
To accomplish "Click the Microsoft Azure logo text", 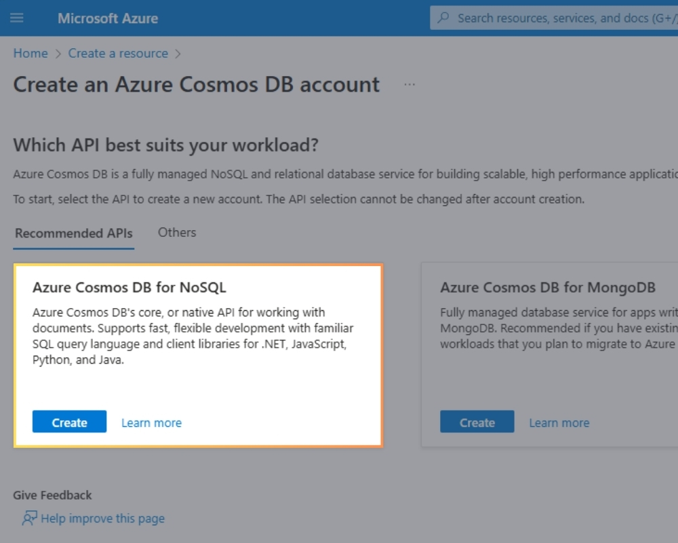I will 108,18.
